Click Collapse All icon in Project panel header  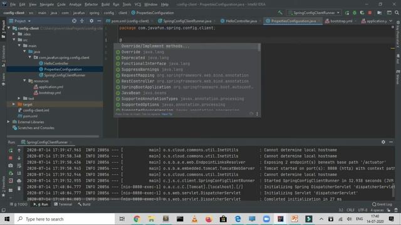[82, 21]
